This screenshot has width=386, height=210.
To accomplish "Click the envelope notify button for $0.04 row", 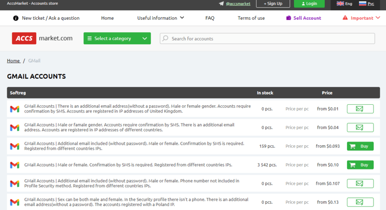I will pos(360,127).
